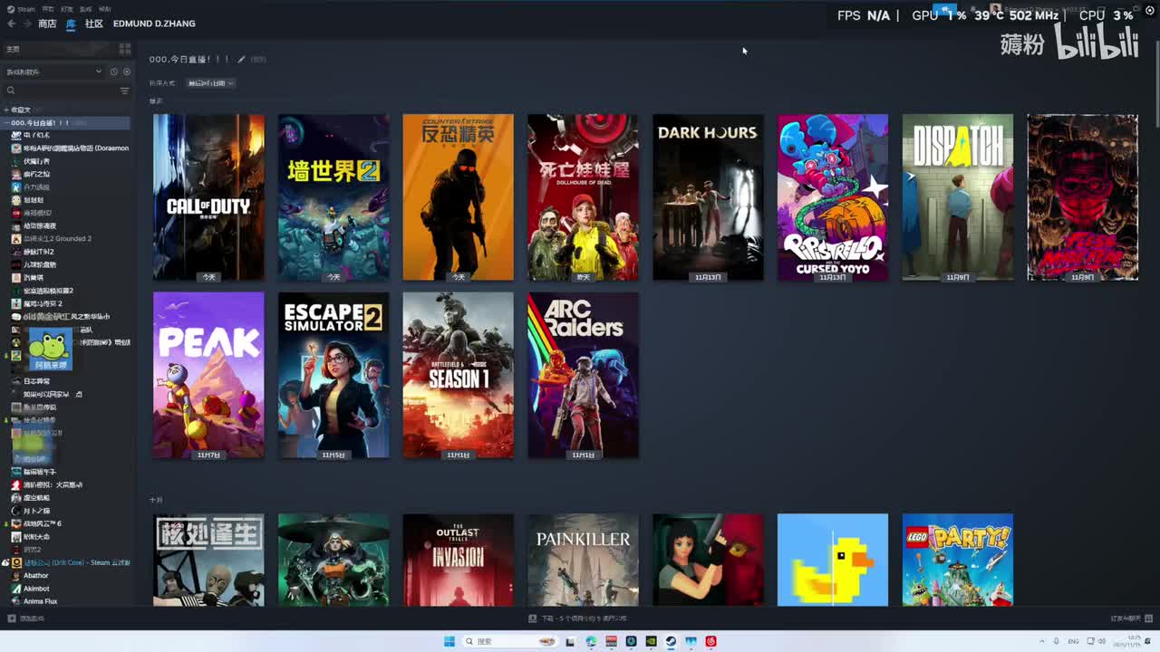This screenshot has width=1160, height=652.
Task: Open the 核处逢生 game cover
Action: pos(208,560)
